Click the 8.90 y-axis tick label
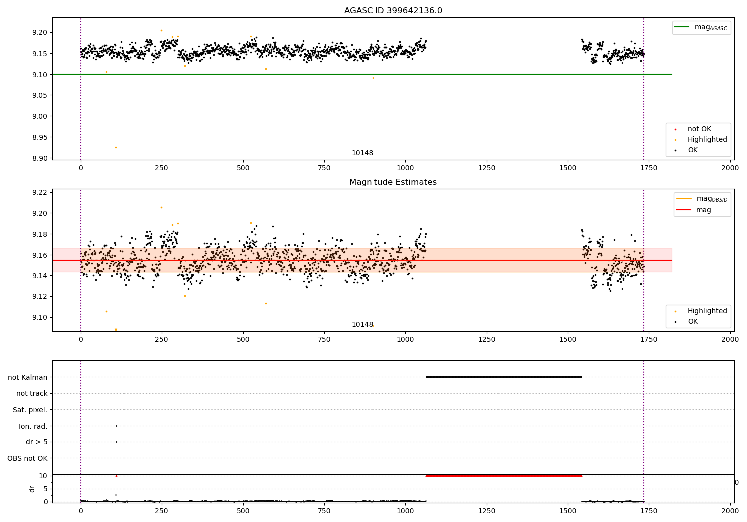The width and height of the screenshot is (747, 522). (x=39, y=158)
